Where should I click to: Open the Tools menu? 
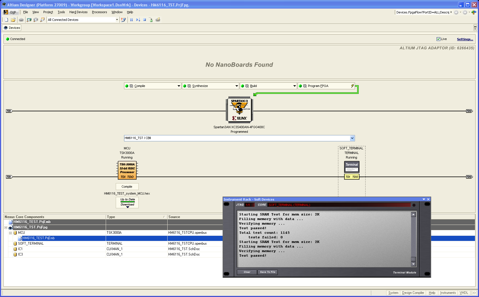point(61,12)
